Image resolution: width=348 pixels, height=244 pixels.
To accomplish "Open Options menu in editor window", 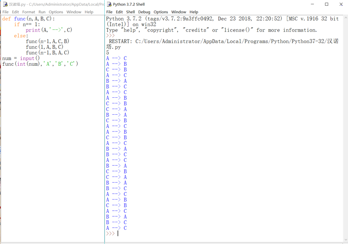I will [x=56, y=12].
